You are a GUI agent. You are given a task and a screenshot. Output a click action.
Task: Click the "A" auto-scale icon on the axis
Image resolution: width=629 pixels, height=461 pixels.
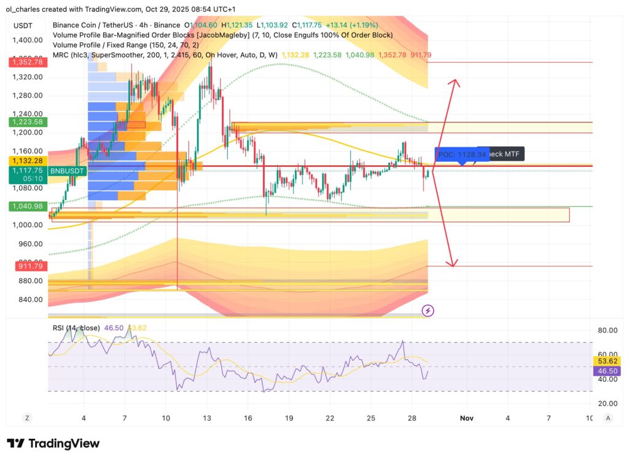point(608,417)
